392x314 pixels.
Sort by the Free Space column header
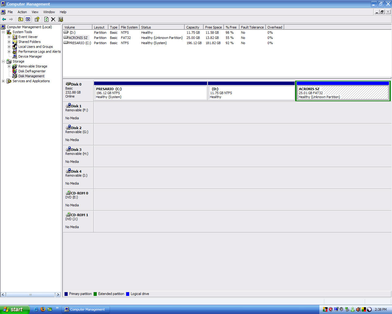tap(214, 27)
